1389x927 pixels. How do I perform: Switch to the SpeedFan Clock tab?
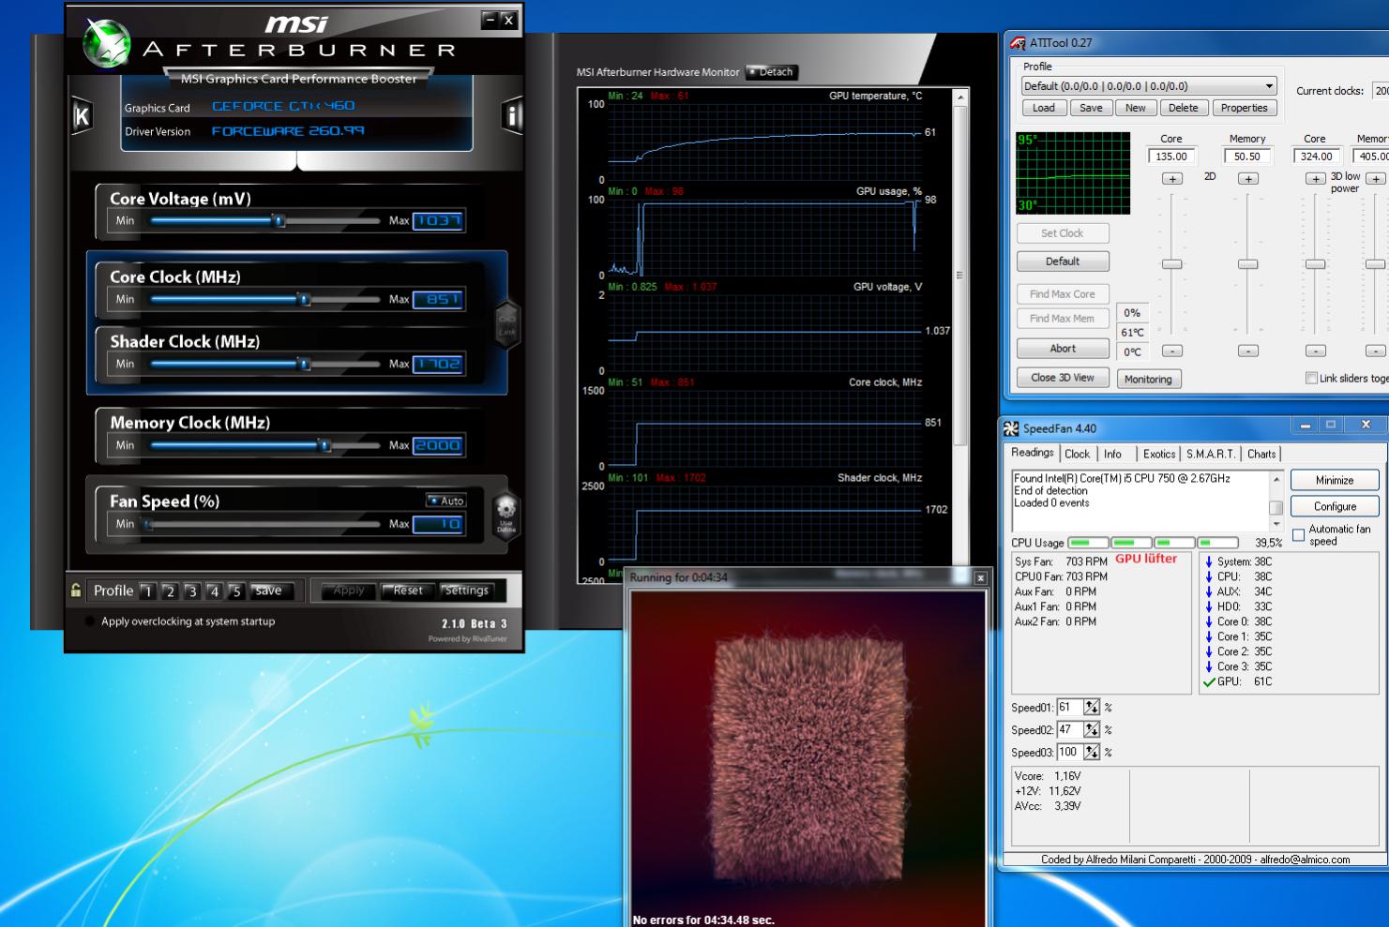click(1077, 454)
